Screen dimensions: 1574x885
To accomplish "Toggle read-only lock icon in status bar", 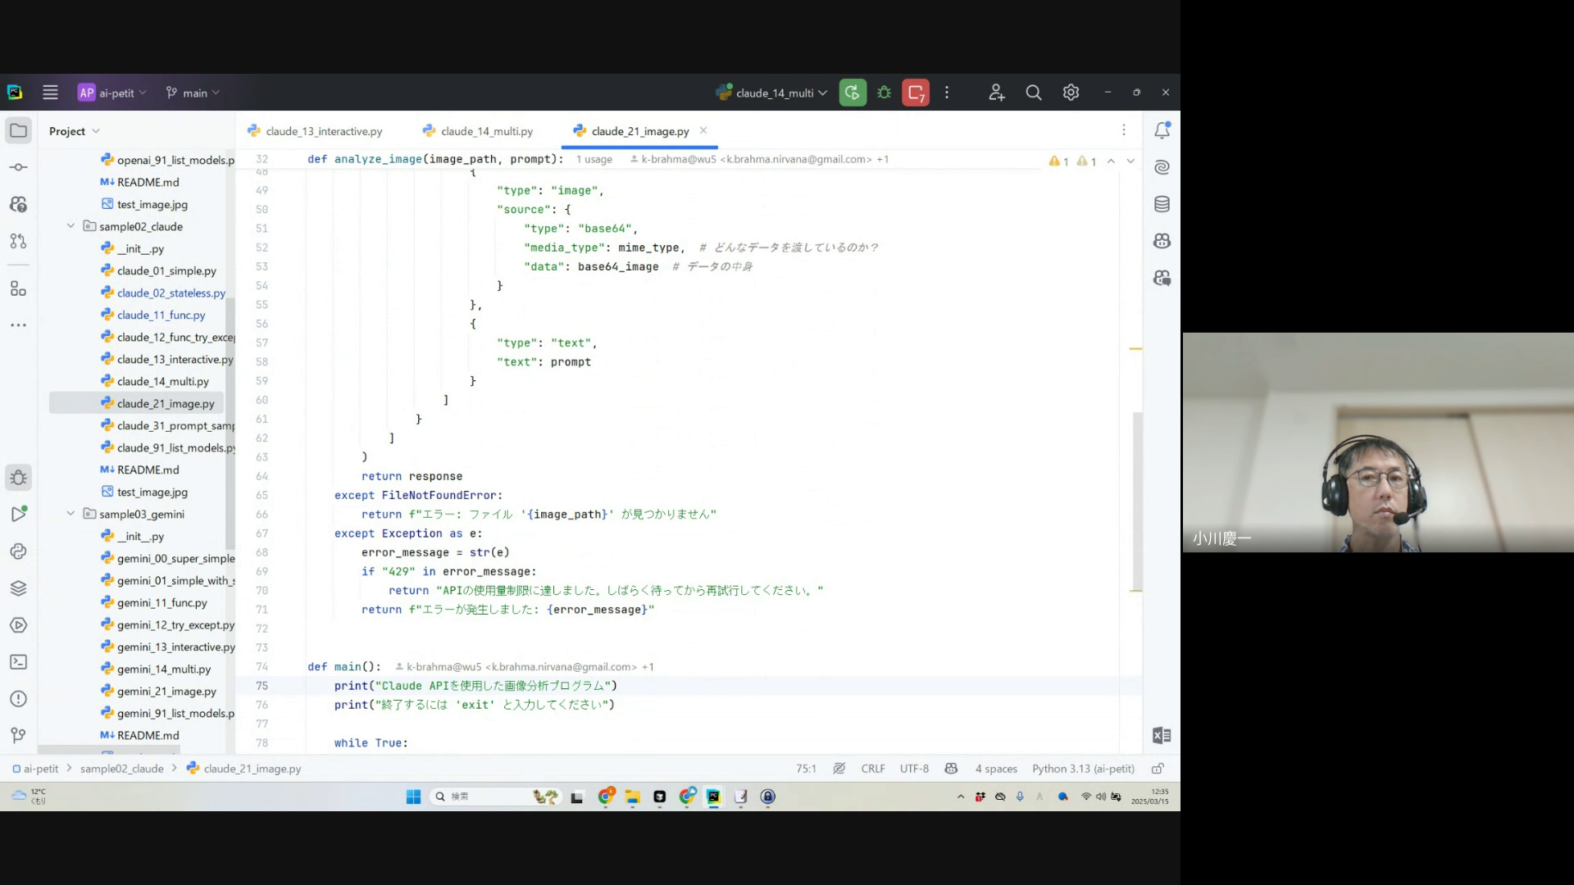I will pos(1158,769).
